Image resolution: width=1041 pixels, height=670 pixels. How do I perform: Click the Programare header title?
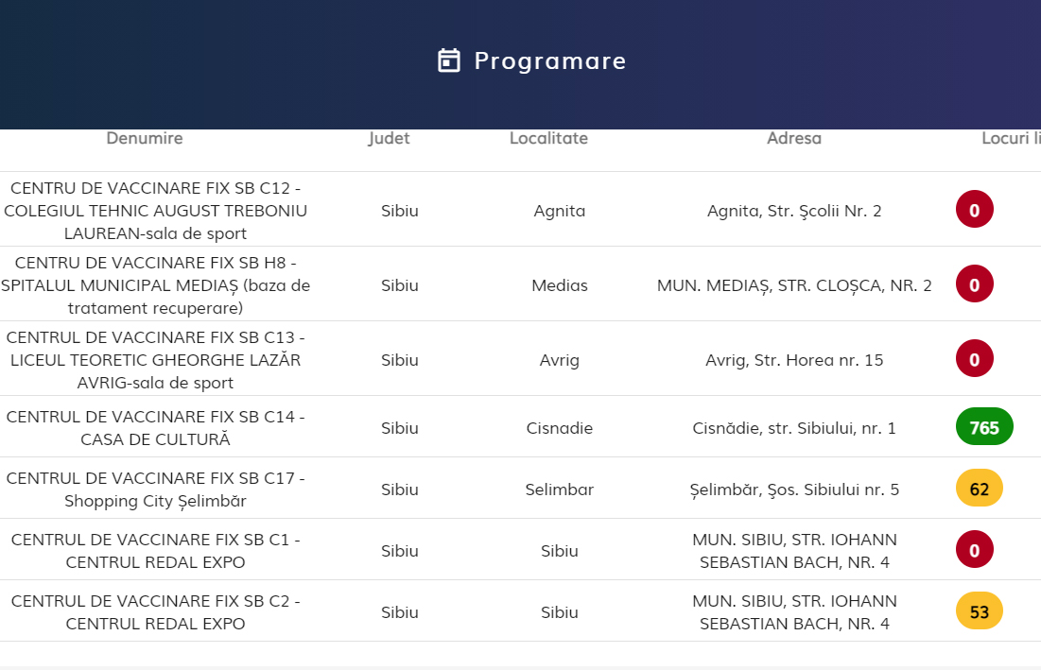point(549,60)
